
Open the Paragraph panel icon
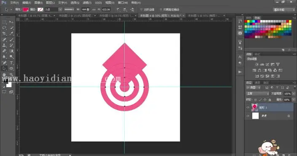pos(240,63)
